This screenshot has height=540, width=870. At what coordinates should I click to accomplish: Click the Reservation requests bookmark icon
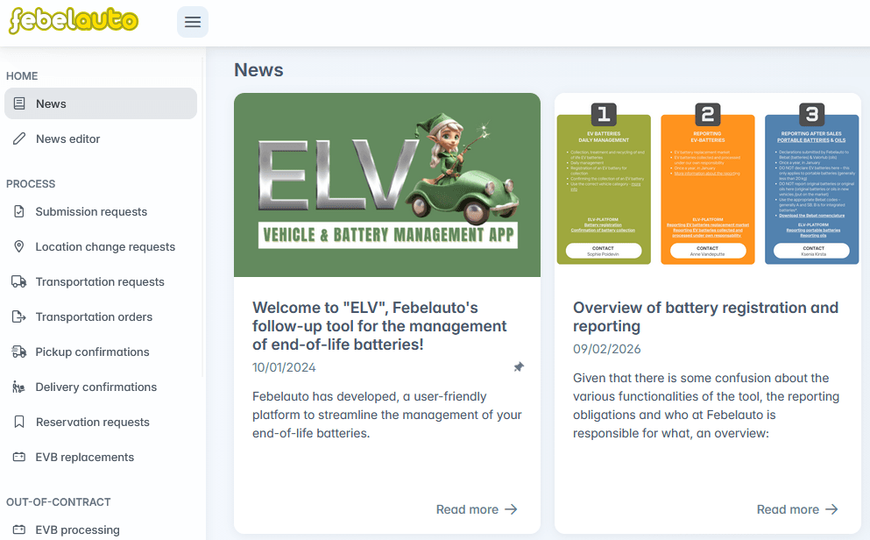(x=19, y=422)
